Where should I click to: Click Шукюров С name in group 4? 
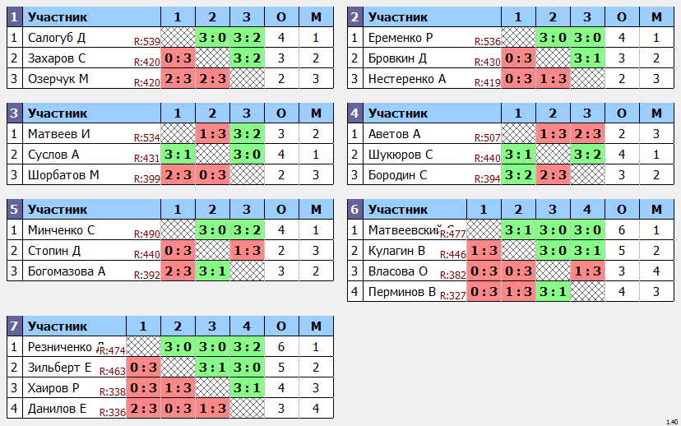coord(401,155)
